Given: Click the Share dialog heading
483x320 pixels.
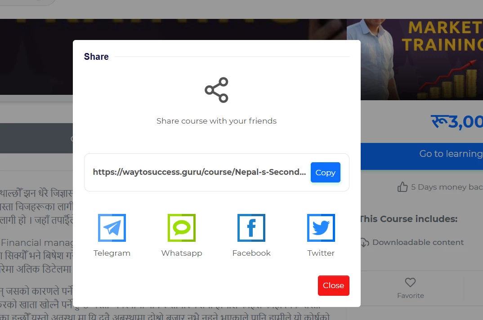Looking at the screenshot, I should [x=96, y=57].
